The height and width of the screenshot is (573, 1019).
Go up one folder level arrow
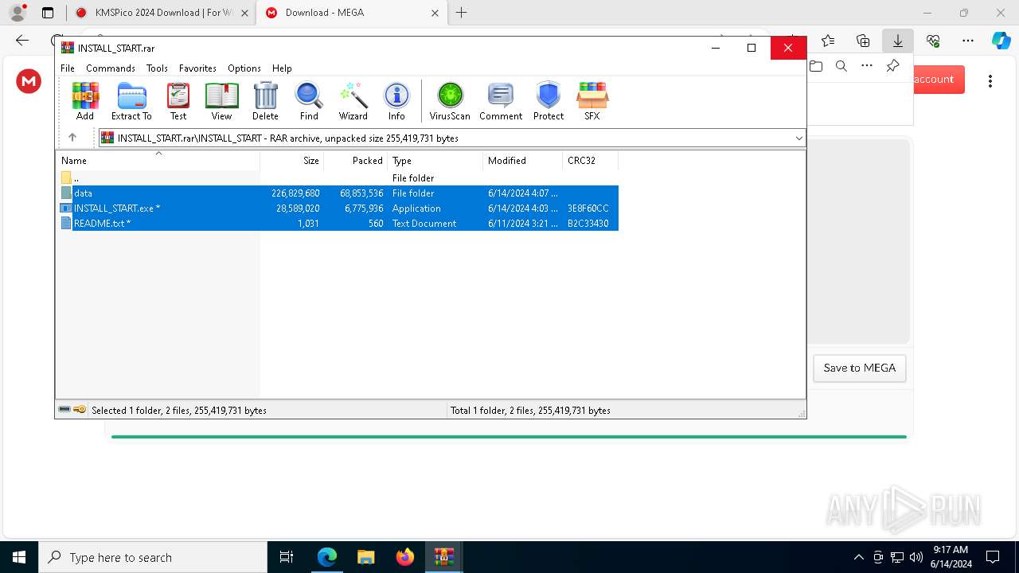point(72,138)
